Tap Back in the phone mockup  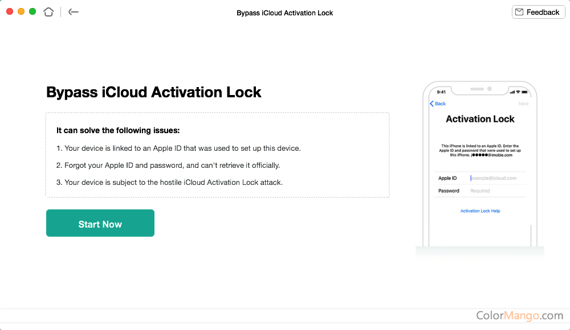tap(438, 104)
